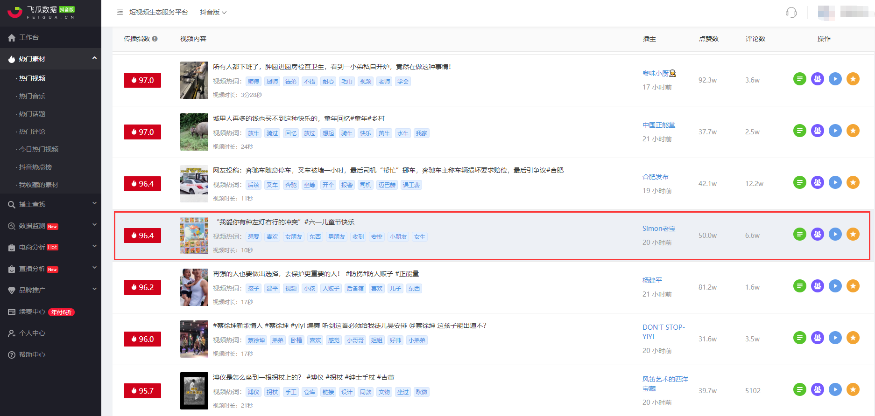This screenshot has width=875, height=416.
Task: Click green details icon for 粤味小厨 video
Action: click(799, 79)
